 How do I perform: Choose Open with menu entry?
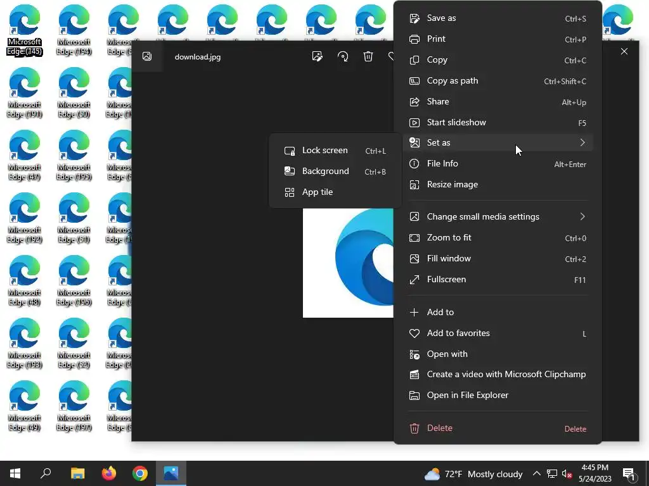498,354
